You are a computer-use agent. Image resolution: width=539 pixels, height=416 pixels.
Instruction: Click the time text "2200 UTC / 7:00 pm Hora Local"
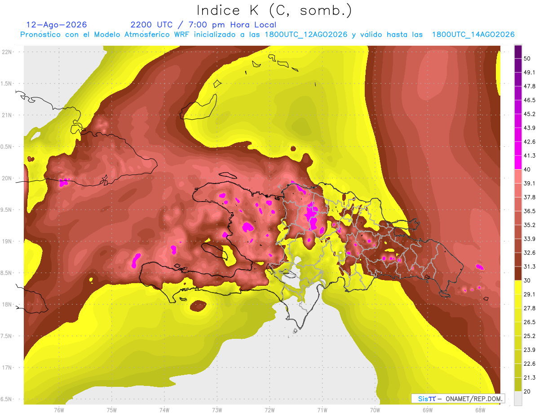pos(203,25)
